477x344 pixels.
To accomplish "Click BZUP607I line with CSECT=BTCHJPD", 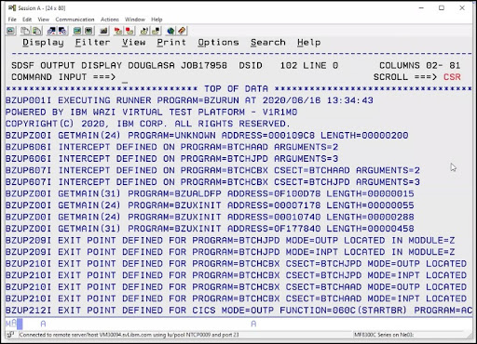I will click(212, 182).
